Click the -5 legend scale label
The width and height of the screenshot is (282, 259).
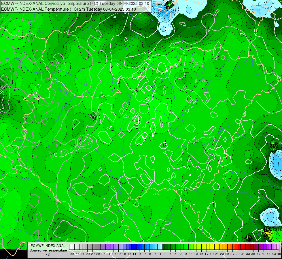click(149, 254)
